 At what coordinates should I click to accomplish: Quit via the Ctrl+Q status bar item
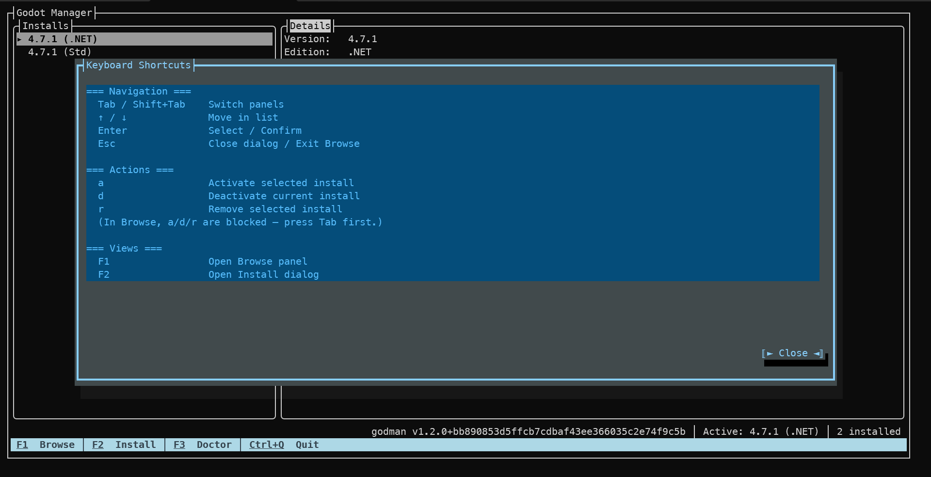(284, 445)
